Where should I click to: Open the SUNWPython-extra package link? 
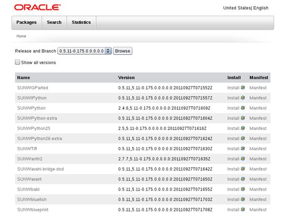[x=37, y=118]
